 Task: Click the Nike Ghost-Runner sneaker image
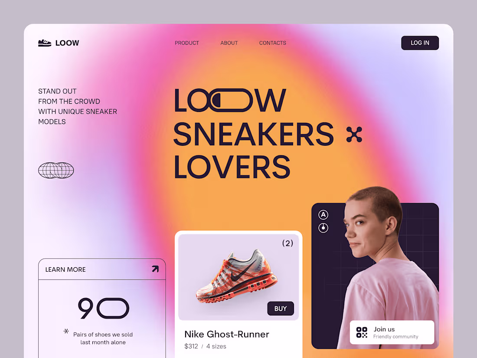tap(237, 276)
